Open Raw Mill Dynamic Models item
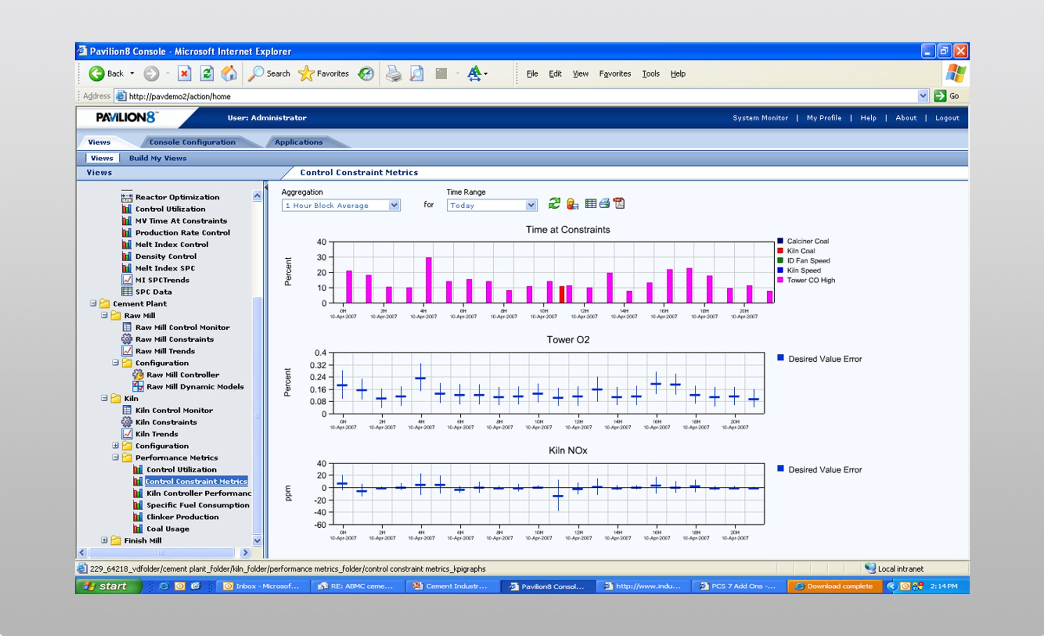1044x636 pixels. 195,386
